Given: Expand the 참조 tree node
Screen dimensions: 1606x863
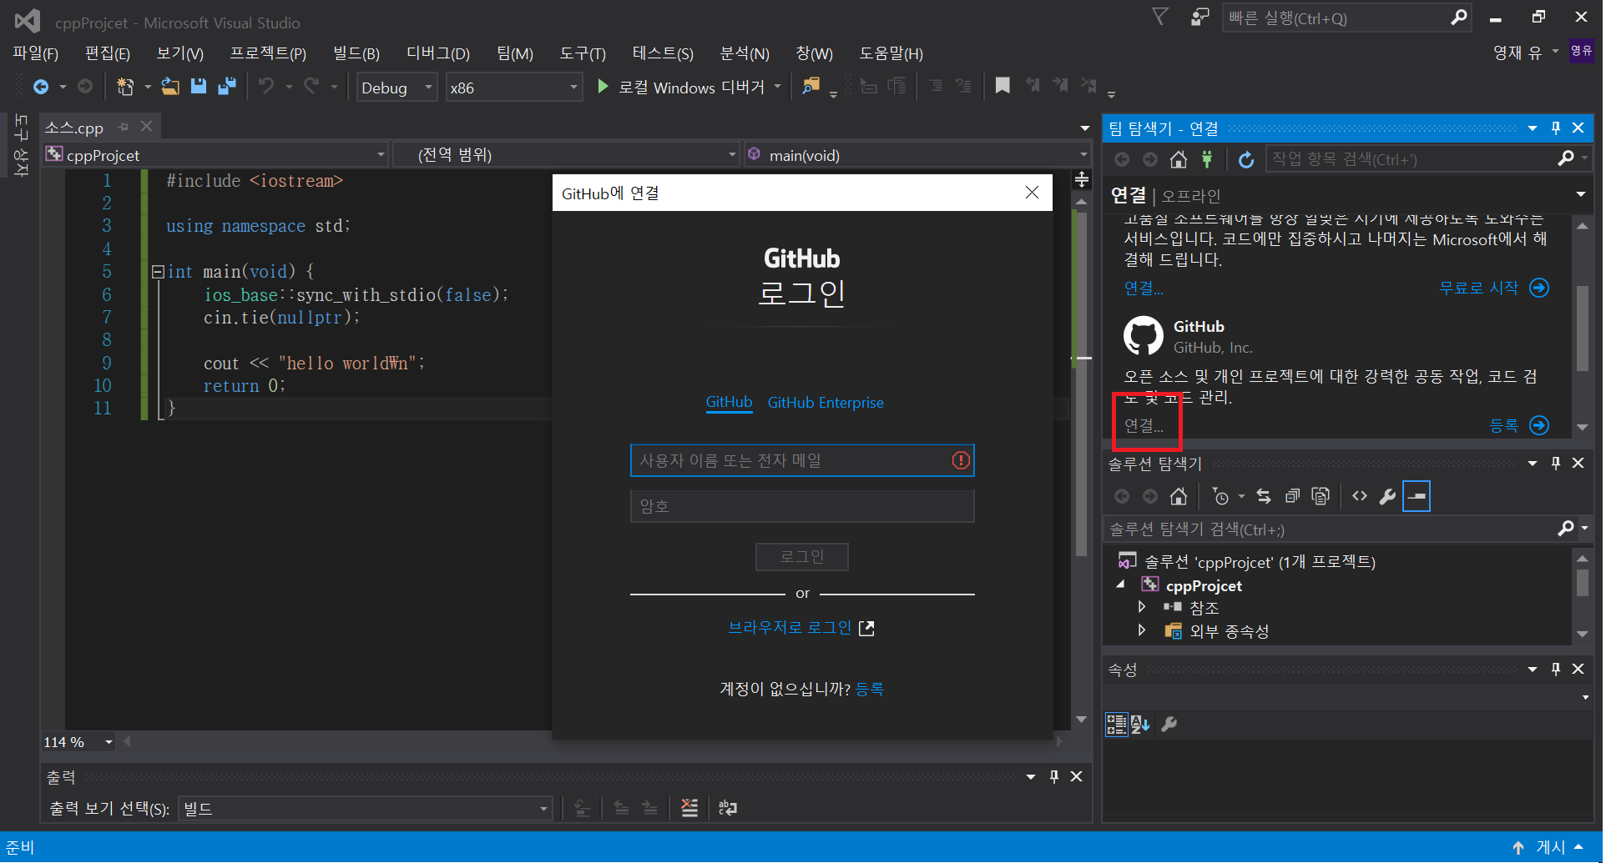Looking at the screenshot, I should tap(1141, 607).
